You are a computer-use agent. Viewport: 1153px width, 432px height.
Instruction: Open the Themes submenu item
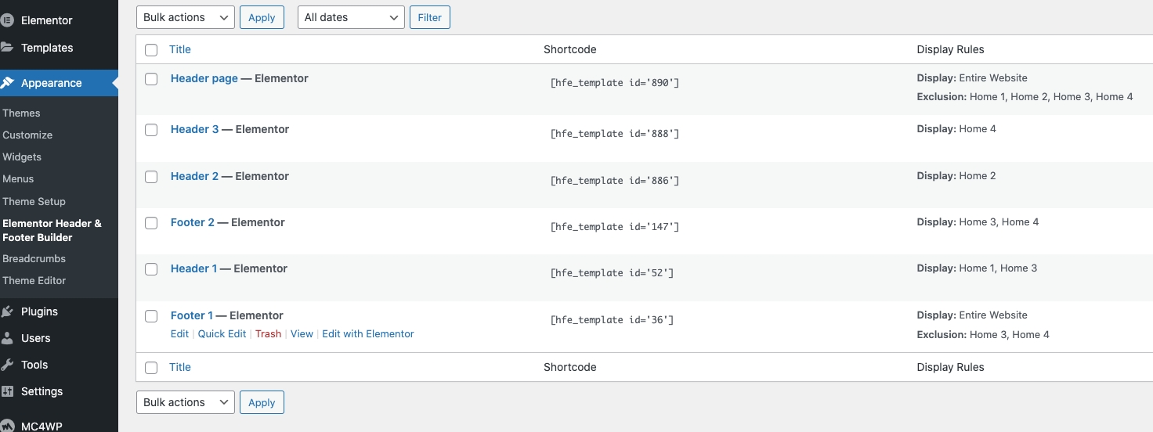click(21, 113)
